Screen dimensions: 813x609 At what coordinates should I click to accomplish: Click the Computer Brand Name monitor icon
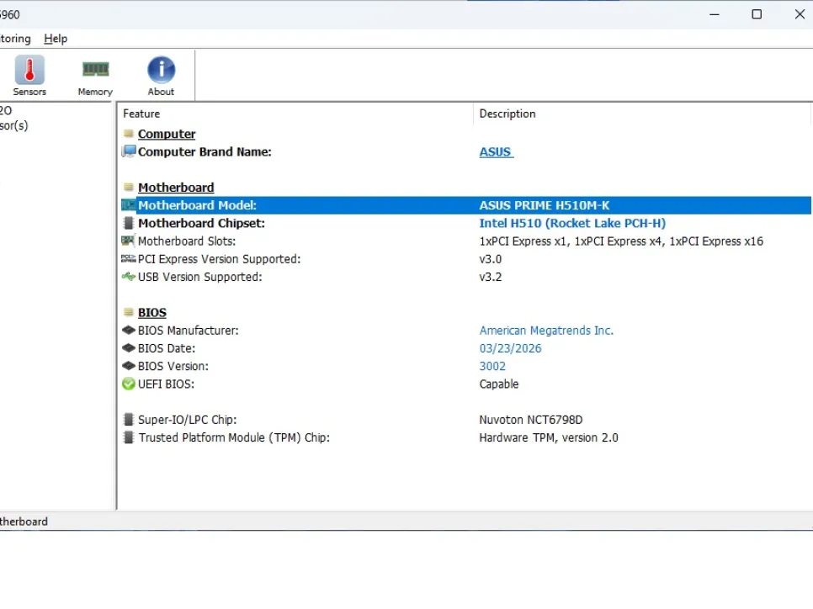tap(129, 151)
